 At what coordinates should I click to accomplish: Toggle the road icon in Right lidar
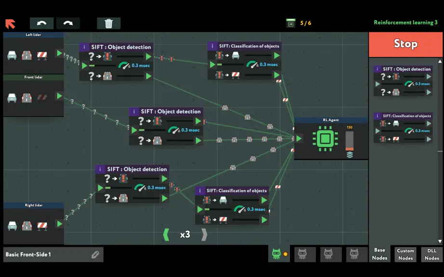[27, 226]
